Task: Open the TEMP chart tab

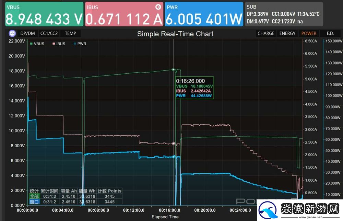Action: (x=70, y=34)
